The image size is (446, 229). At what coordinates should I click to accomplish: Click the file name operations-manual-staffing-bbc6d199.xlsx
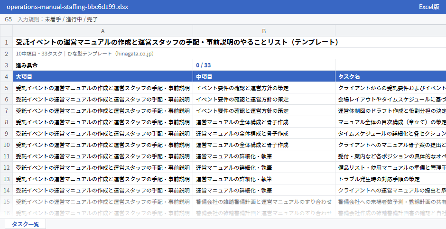pyautogui.click(x=67, y=7)
